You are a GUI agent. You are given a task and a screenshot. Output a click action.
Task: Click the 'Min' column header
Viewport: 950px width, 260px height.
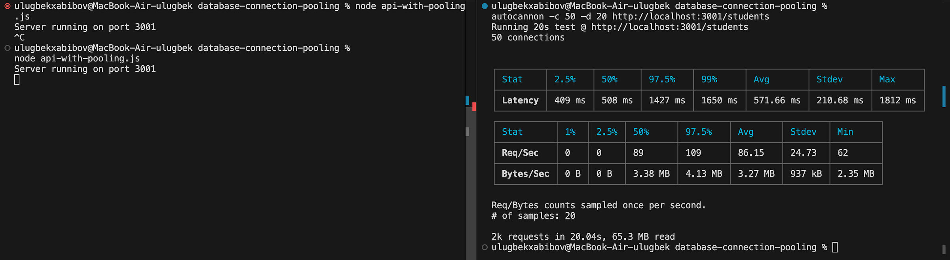point(845,132)
